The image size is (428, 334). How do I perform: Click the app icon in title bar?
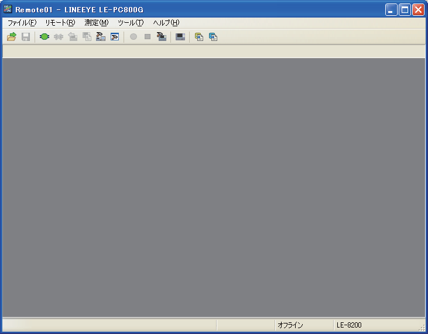[x=8, y=9]
